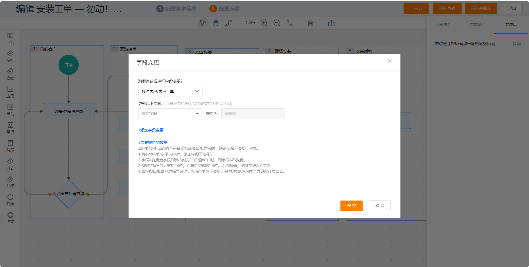Click the 退出 button

pos(512,9)
